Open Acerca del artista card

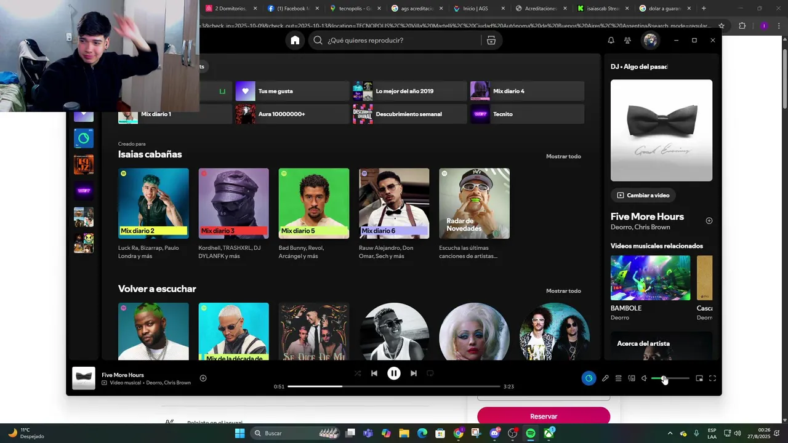pos(661,346)
